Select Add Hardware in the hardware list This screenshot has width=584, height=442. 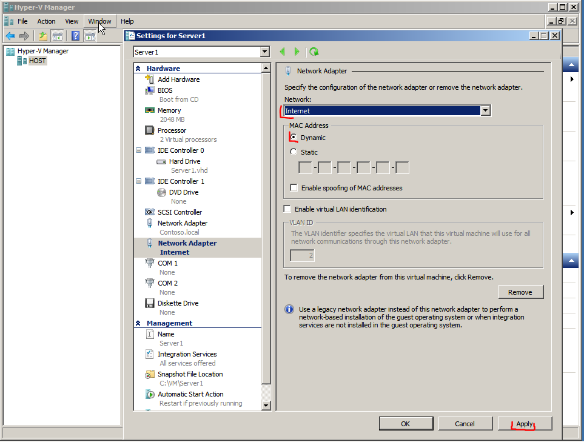pos(178,79)
